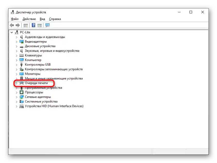
Task: Click the mouse icon beside Мыши и иные указывающие устройства
Action: click(x=22, y=78)
